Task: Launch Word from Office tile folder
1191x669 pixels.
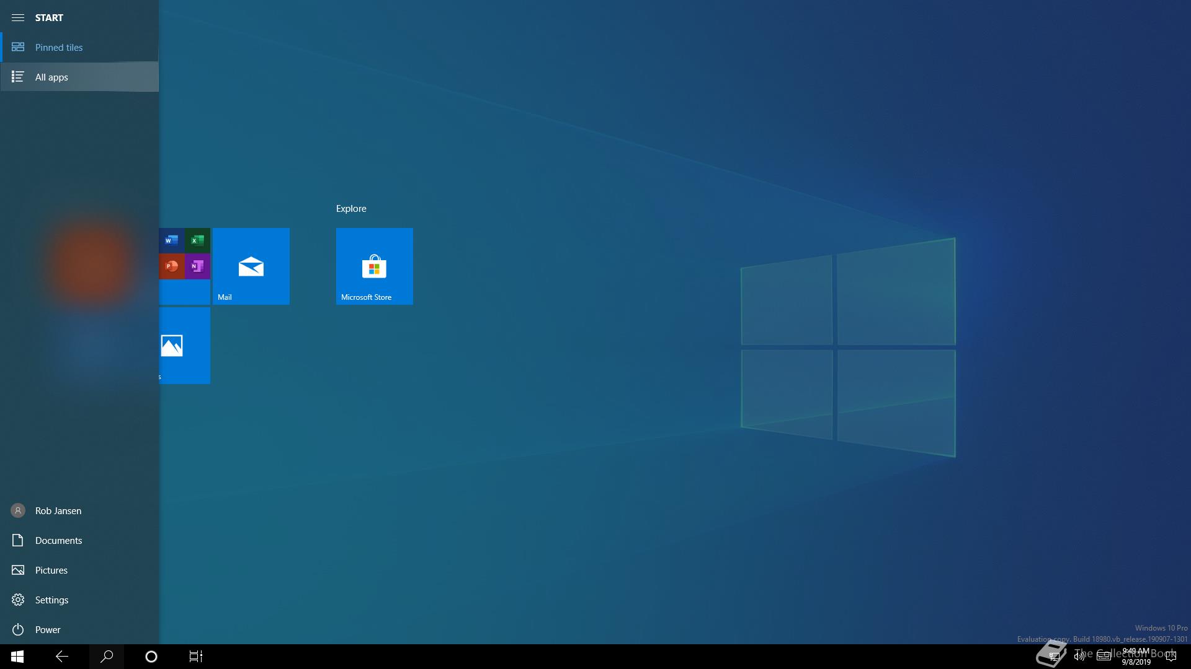Action: tap(172, 240)
